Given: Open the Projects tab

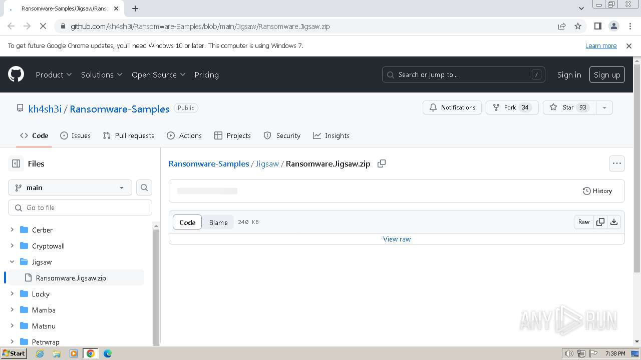Looking at the screenshot, I should [x=232, y=135].
